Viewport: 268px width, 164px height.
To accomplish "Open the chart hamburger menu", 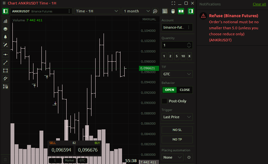I will (x=4, y=3).
